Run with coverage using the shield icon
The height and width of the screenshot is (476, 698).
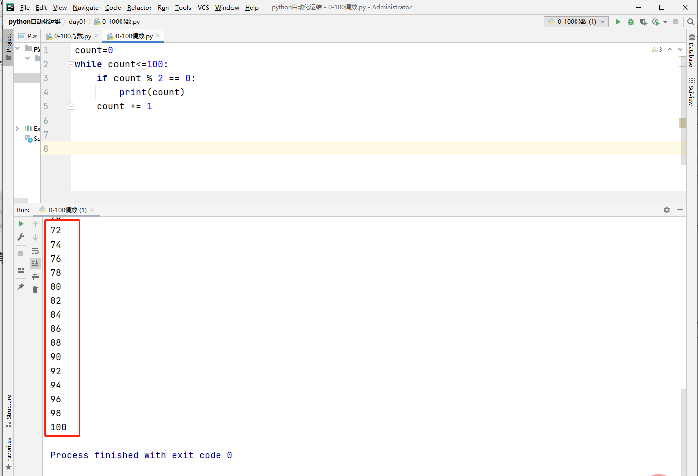coord(643,22)
